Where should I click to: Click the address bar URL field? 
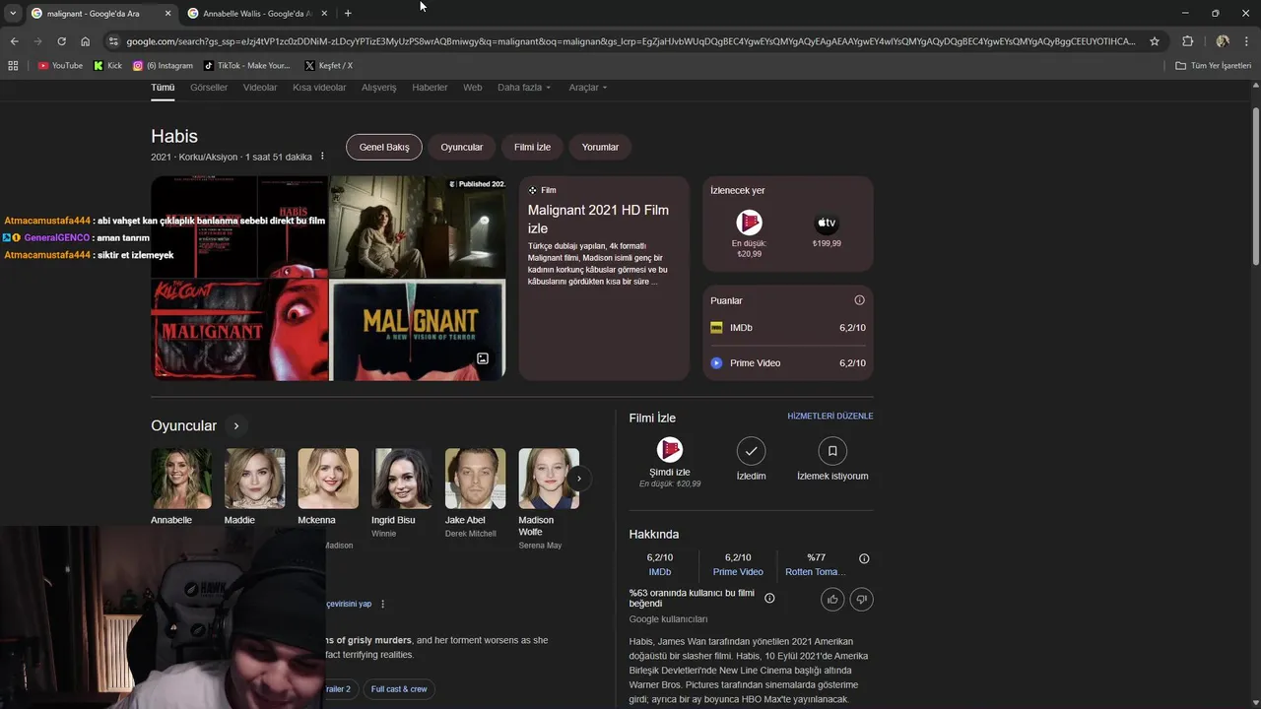pyautogui.click(x=630, y=41)
